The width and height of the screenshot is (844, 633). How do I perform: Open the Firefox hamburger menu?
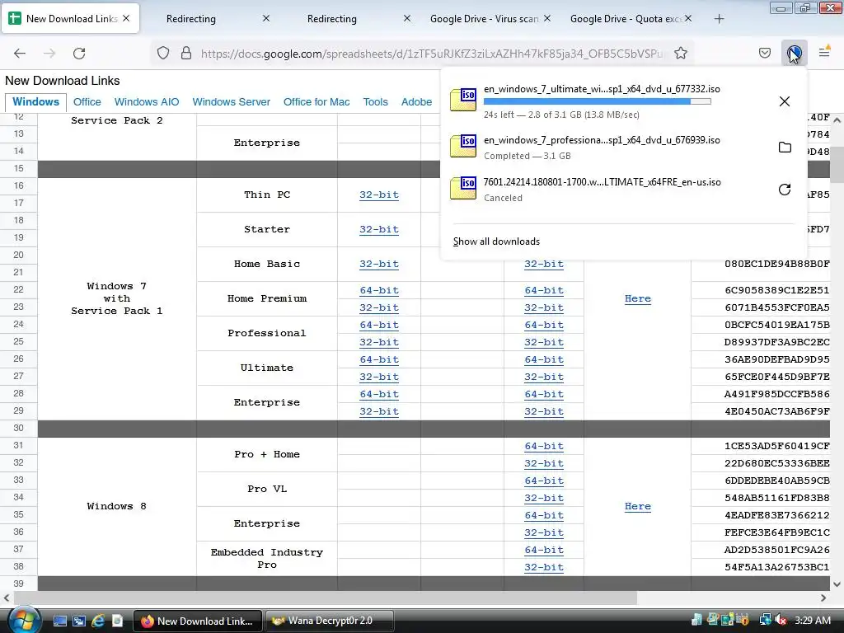point(824,53)
